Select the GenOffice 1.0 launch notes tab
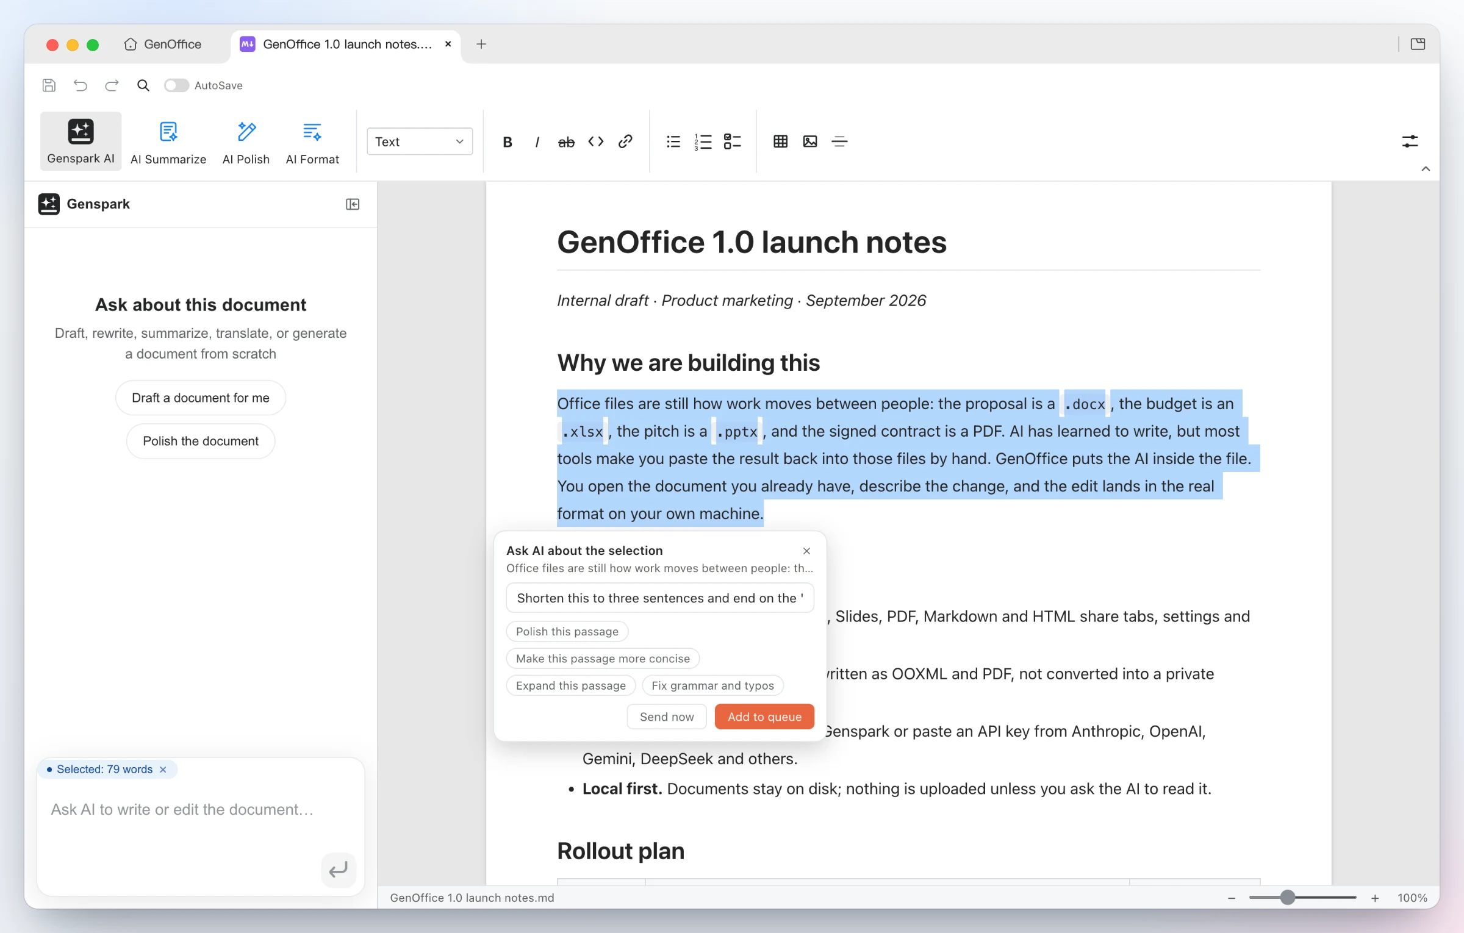Image resolution: width=1464 pixels, height=933 pixels. pyautogui.click(x=346, y=44)
